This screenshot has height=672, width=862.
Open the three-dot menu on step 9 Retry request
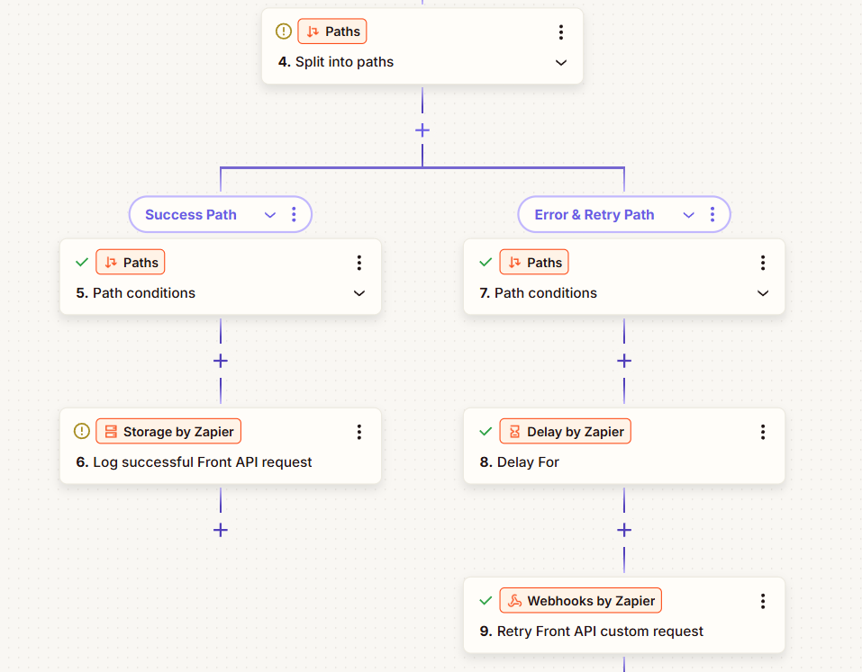(763, 601)
